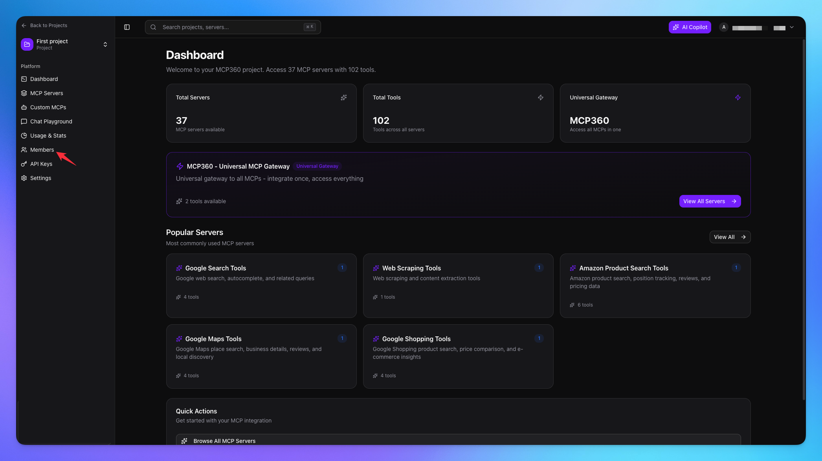Click the AI Copilot sparkle icon

point(676,27)
